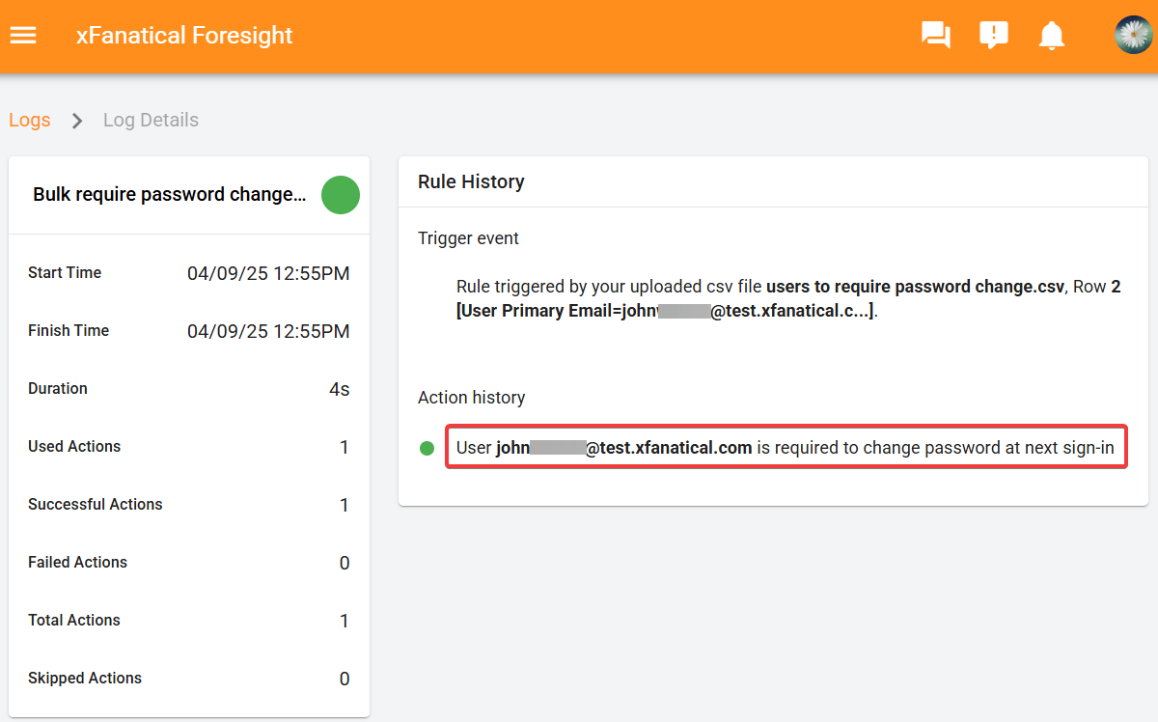Image resolution: width=1158 pixels, height=722 pixels.
Task: Select the Total Actions value
Action: [x=345, y=622]
